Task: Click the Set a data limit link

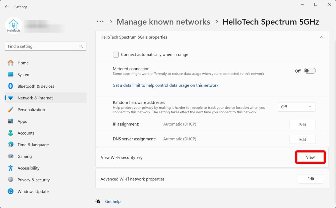Action: pyautogui.click(x=165, y=85)
